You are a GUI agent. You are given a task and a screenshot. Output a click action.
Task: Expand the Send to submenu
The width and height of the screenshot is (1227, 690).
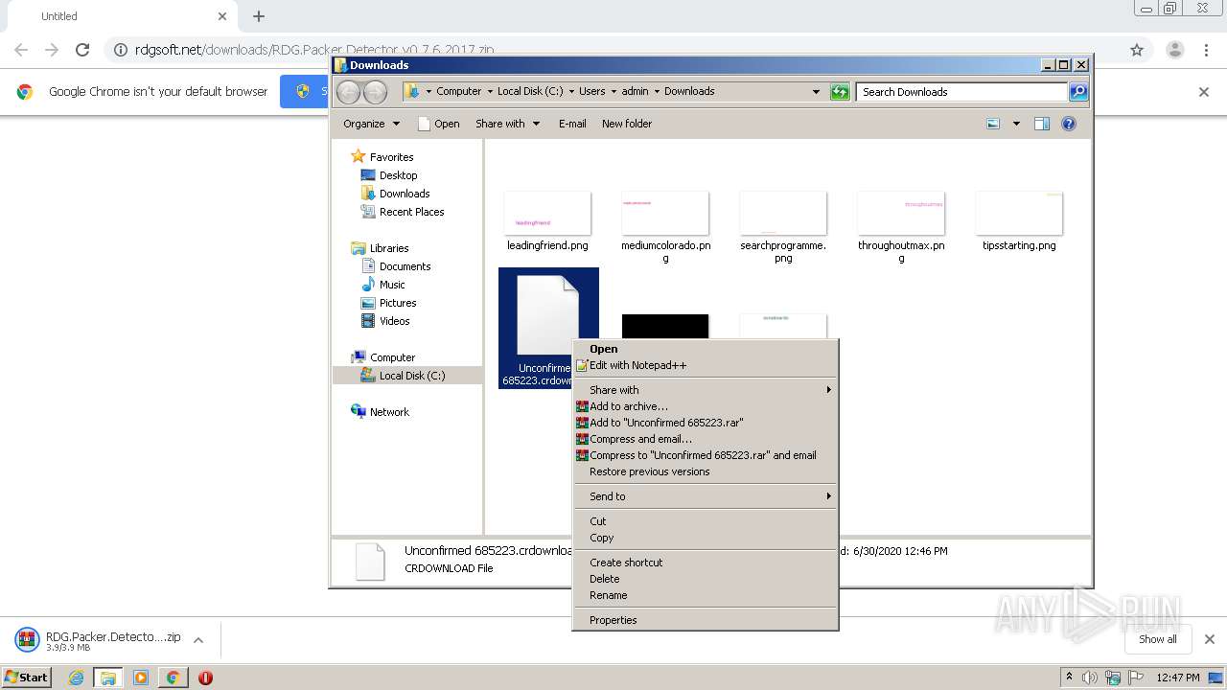coord(706,496)
